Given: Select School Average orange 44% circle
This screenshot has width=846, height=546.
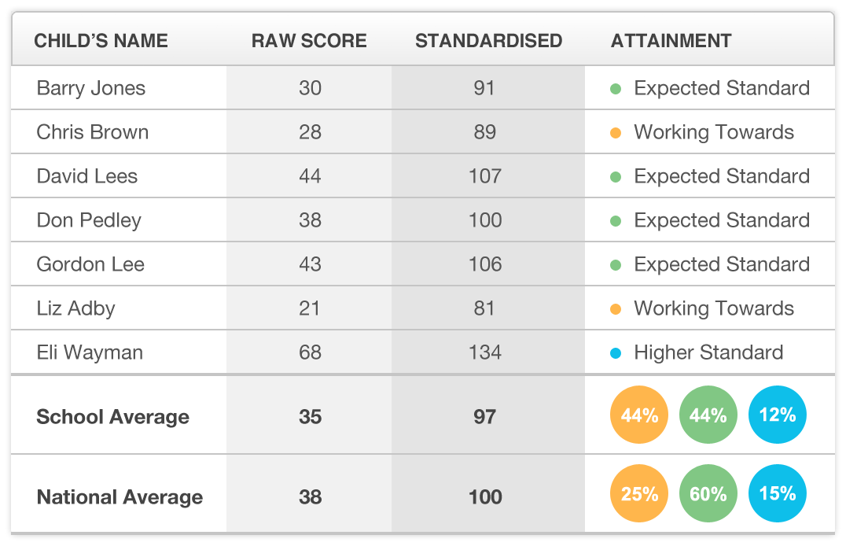Looking at the screenshot, I should point(639,415).
